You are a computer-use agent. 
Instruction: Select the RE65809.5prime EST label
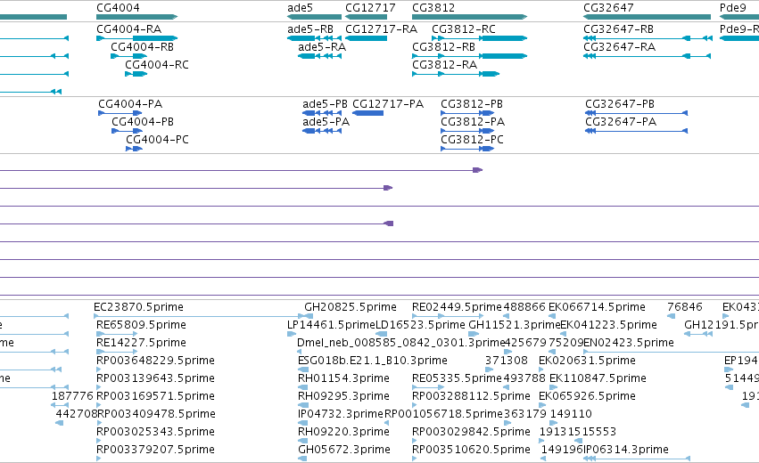coord(141,325)
